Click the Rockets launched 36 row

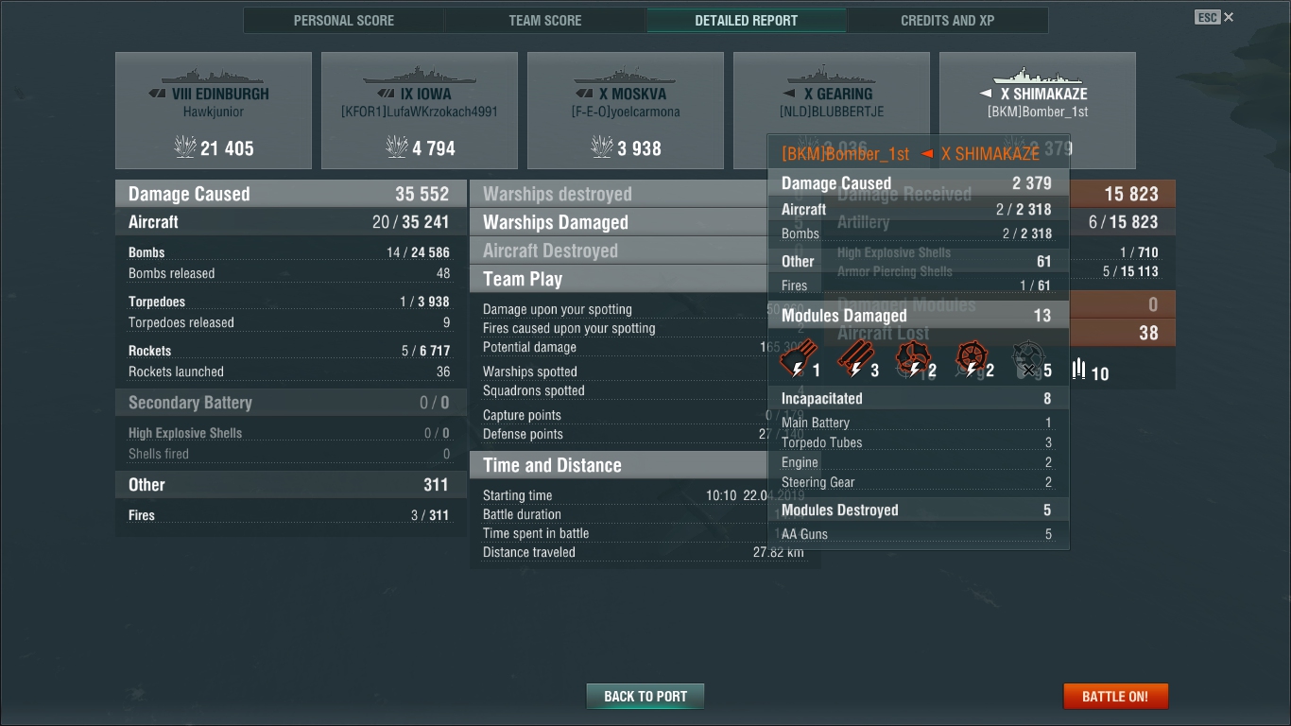point(290,372)
